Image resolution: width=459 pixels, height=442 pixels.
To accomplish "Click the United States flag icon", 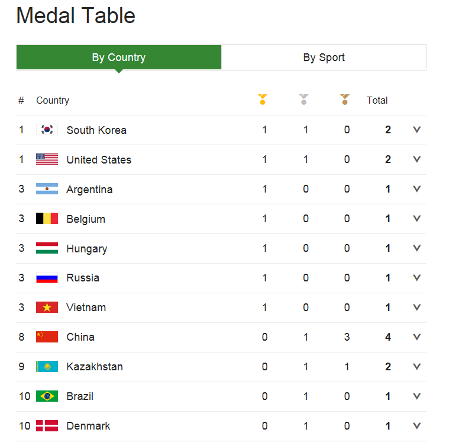I will (47, 159).
